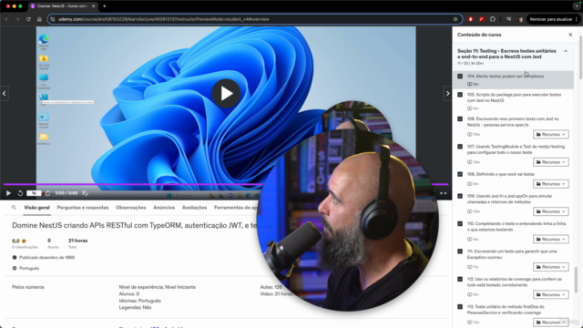Open the Avaliações tab
Viewport: 583px width, 328px height.
coord(194,208)
